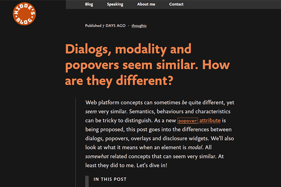Screen dimensions: 281x187
Task: Open the About me page
Action: coord(146,4)
